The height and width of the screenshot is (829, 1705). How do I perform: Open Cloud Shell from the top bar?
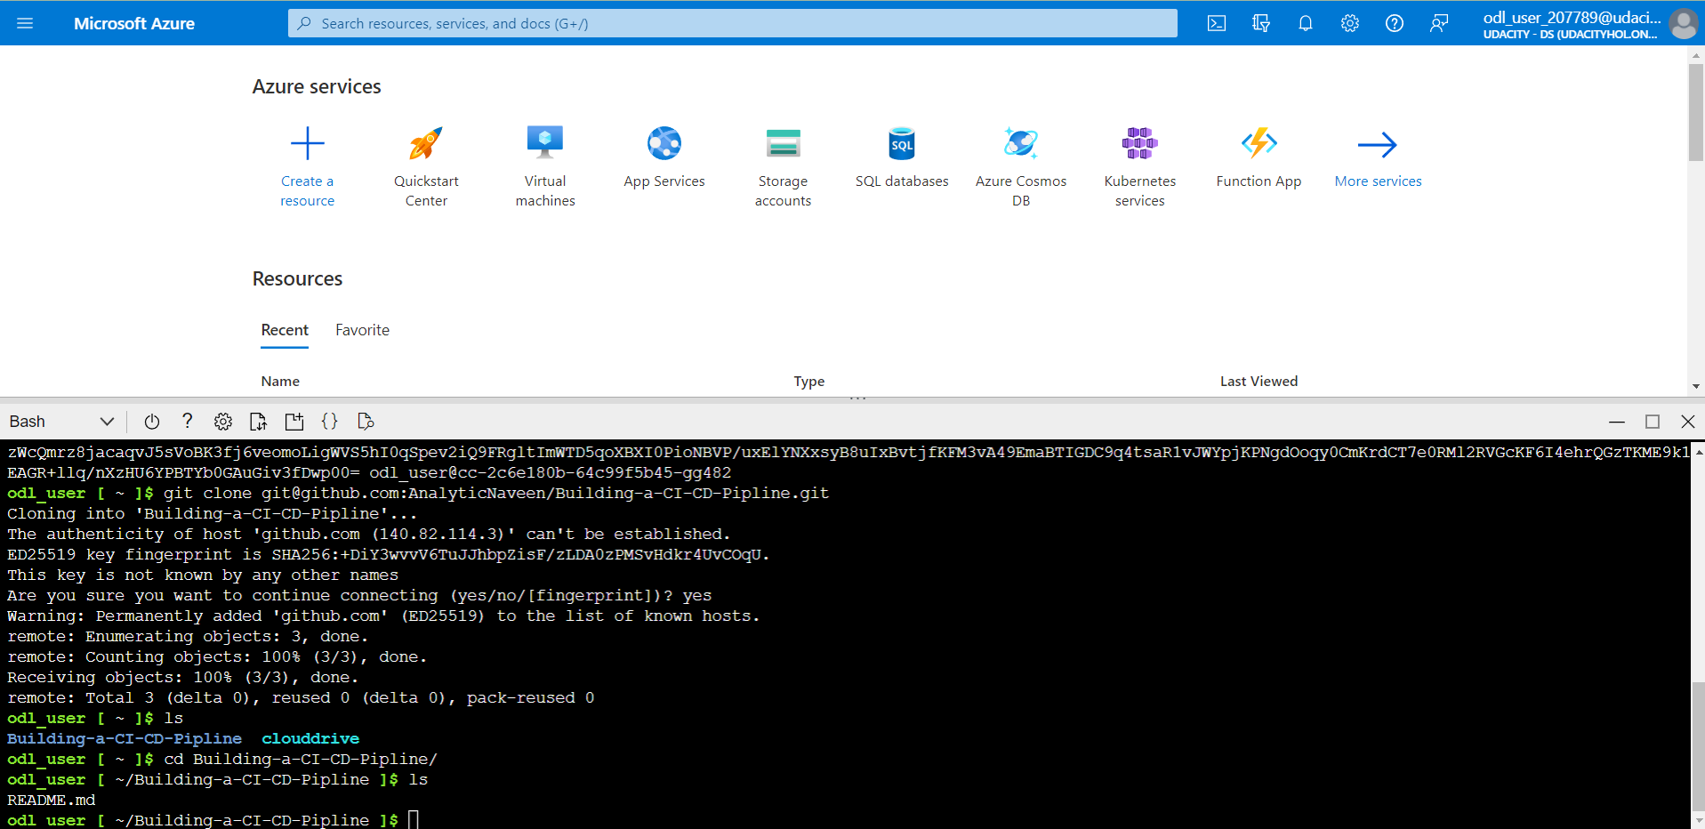coord(1217,23)
